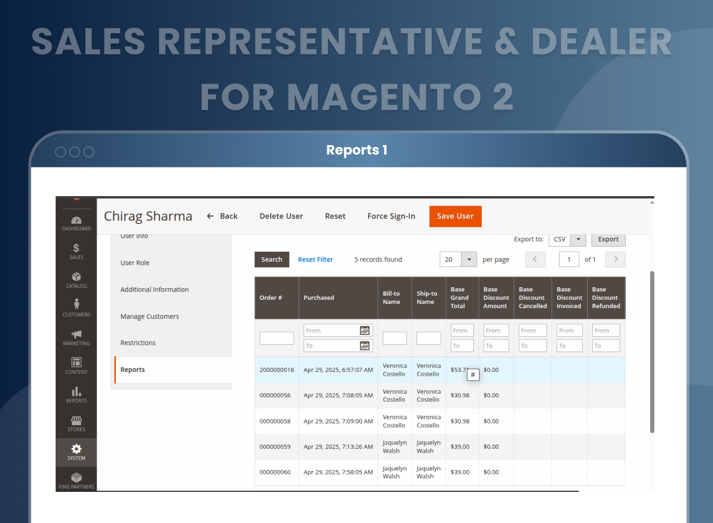713x523 pixels.
Task: Select the Manage Customers tab
Action: [x=150, y=316]
